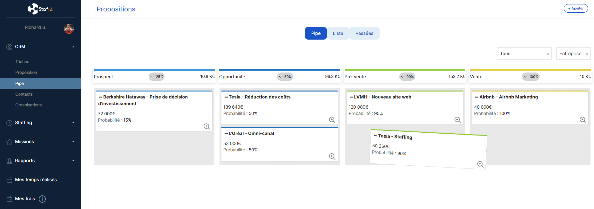Click the CRM person icon

tap(10, 47)
